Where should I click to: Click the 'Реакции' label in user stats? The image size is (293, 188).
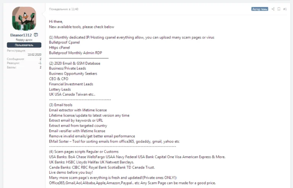click(13, 63)
